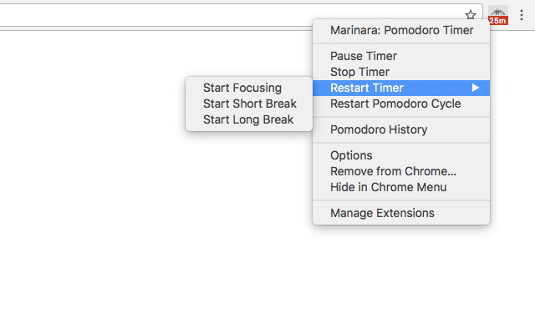
Task: Click the Restart Timer menu entry
Action: (x=368, y=88)
